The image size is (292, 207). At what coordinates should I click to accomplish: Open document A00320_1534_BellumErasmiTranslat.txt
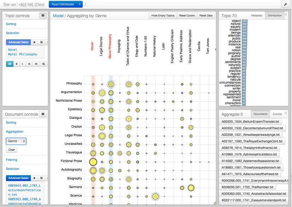pyautogui.click(x=250, y=122)
